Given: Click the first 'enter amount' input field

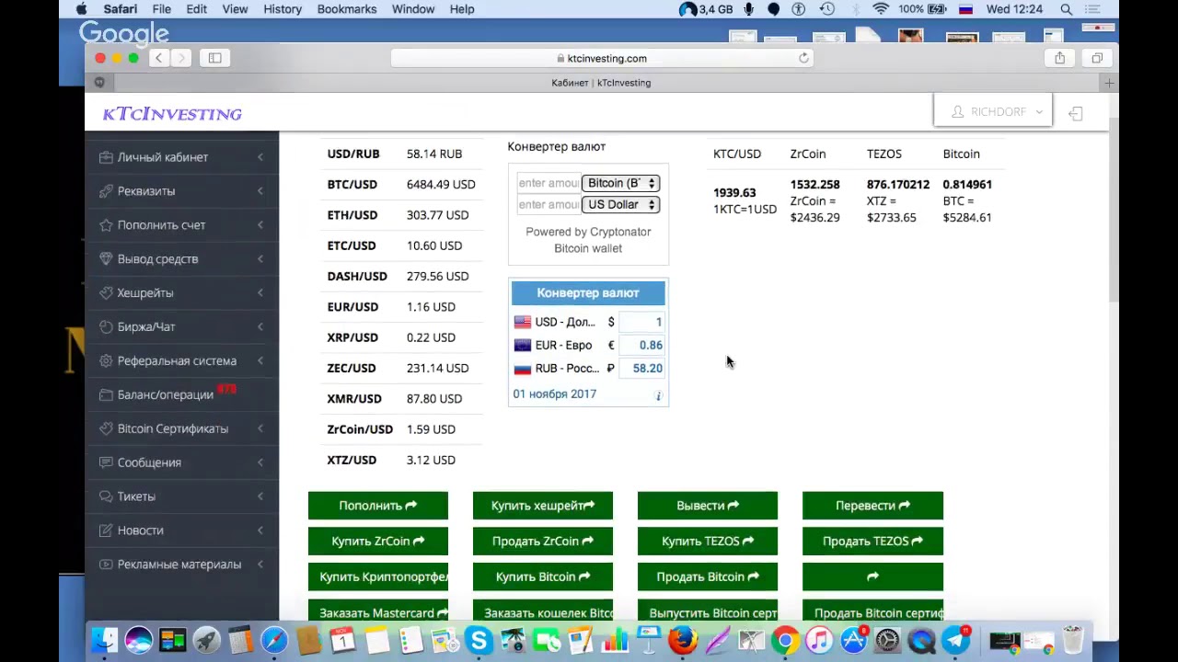Looking at the screenshot, I should click(x=549, y=183).
